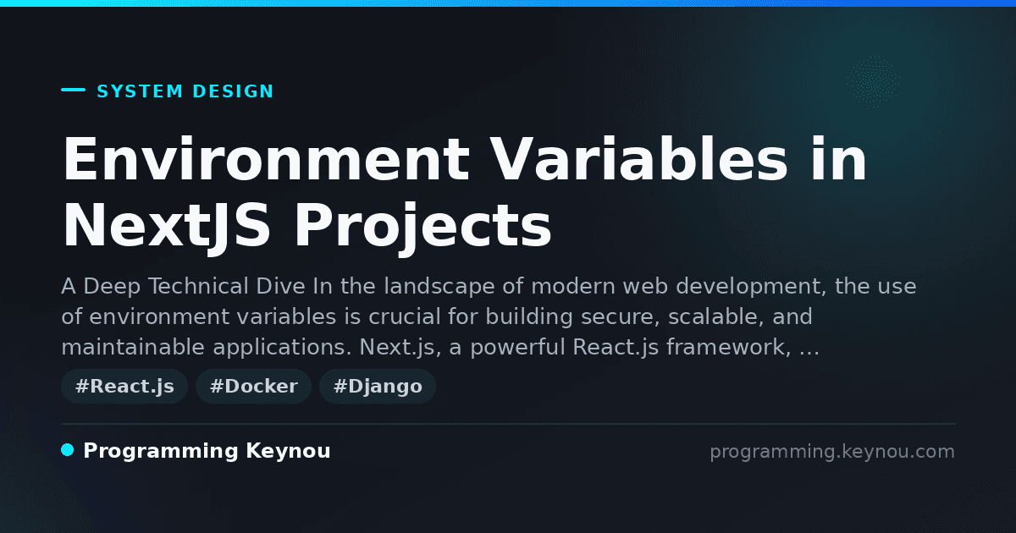Click the gradient bar at the top edge
1016x533 pixels.
pyautogui.click(x=508, y=3)
